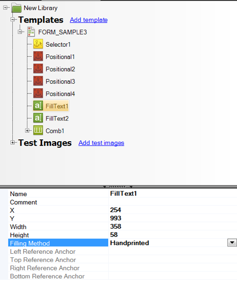
Task: Click the red Positional4 anchor icon
Action: click(x=38, y=93)
